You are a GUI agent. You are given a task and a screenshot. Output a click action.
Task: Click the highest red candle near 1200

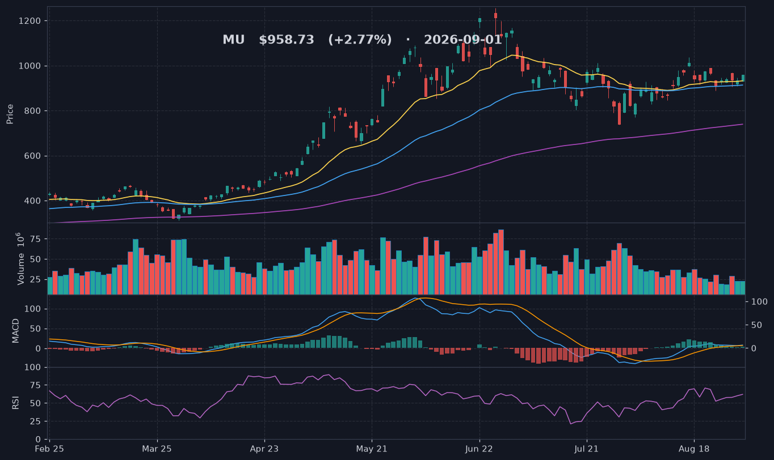(495, 16)
